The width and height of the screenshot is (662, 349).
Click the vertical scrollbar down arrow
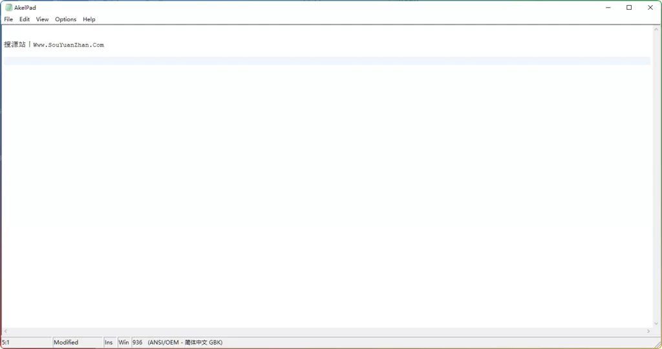pos(656,324)
